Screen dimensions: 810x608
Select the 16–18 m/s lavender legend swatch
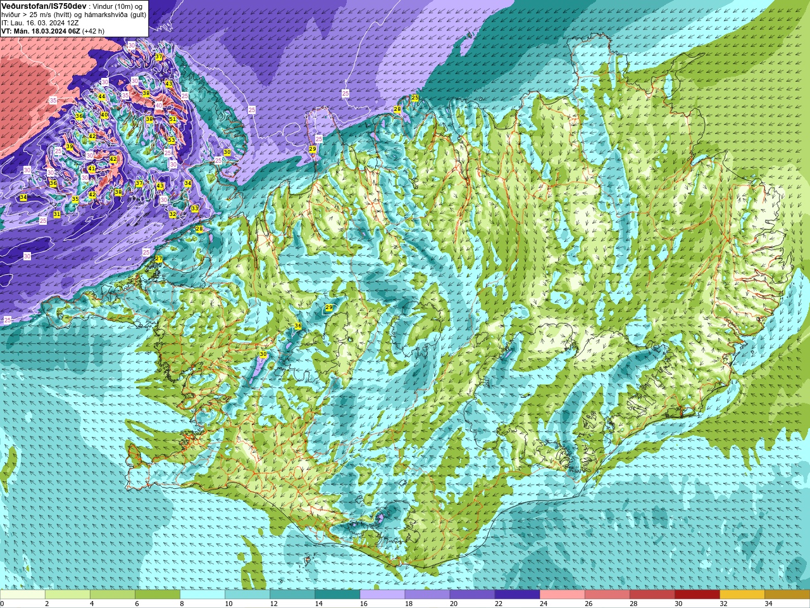pyautogui.click(x=382, y=595)
